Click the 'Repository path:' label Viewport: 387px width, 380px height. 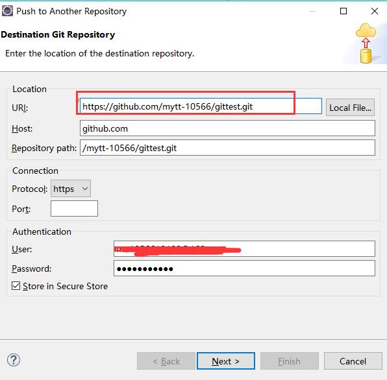44,148
